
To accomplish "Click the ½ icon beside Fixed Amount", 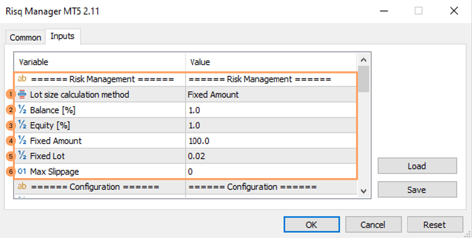I will [x=22, y=141].
